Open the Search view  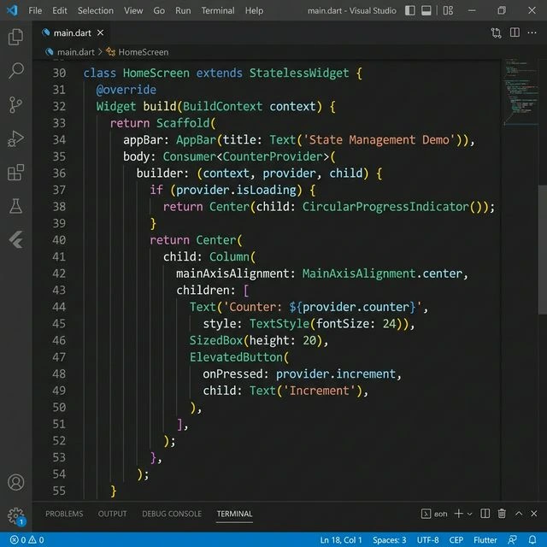click(15, 71)
